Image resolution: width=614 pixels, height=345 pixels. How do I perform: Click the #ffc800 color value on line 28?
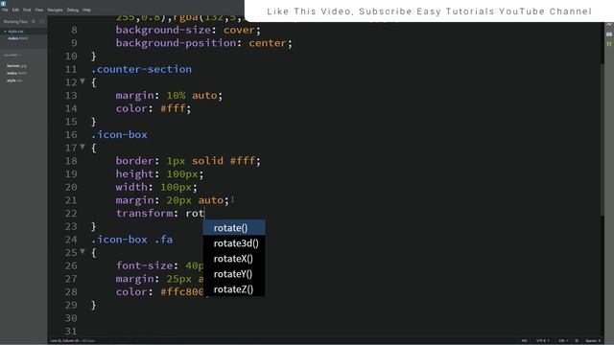(182, 291)
